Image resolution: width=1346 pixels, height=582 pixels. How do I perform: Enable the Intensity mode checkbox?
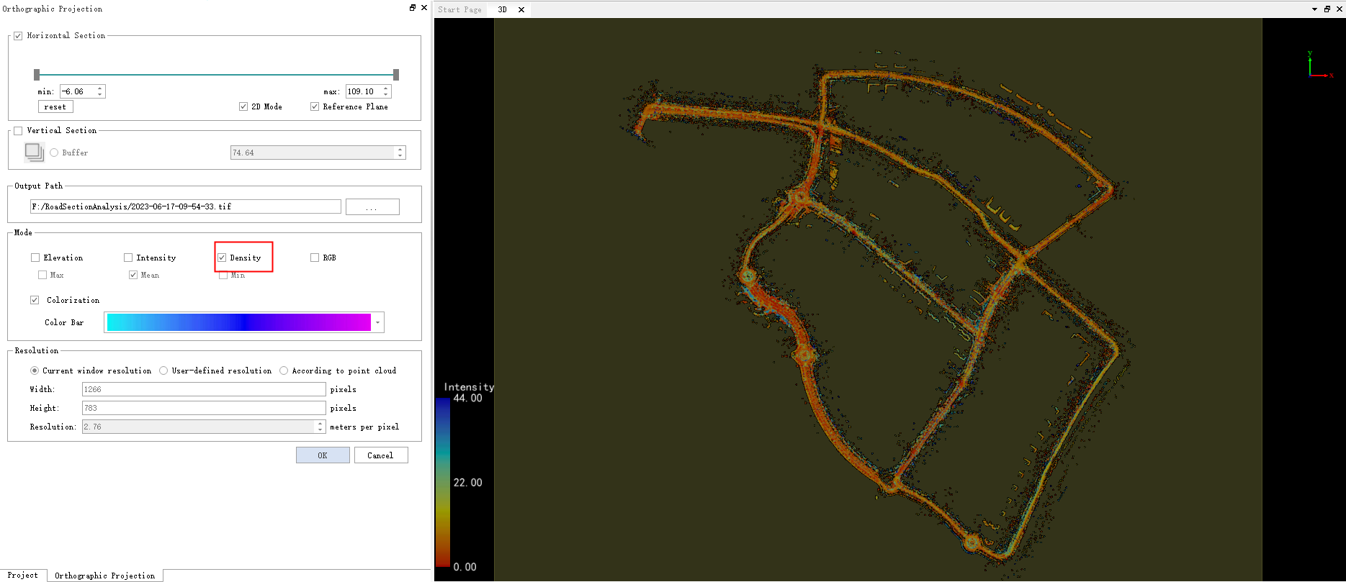click(128, 258)
